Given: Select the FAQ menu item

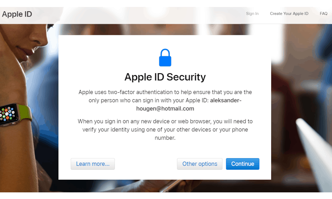Looking at the screenshot, I should click(x=323, y=14).
